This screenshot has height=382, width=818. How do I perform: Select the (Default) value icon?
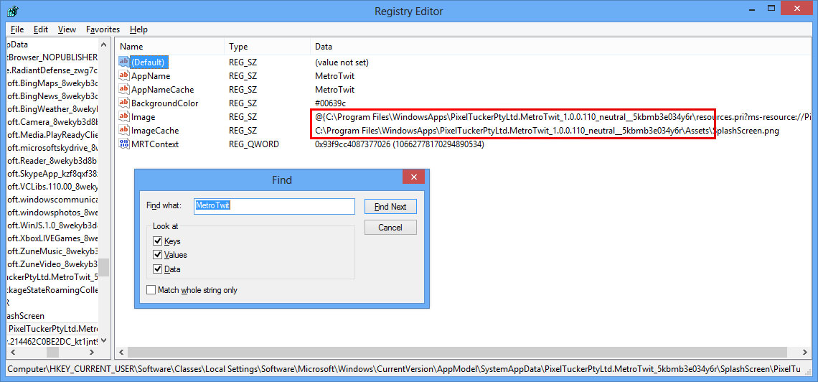[123, 62]
